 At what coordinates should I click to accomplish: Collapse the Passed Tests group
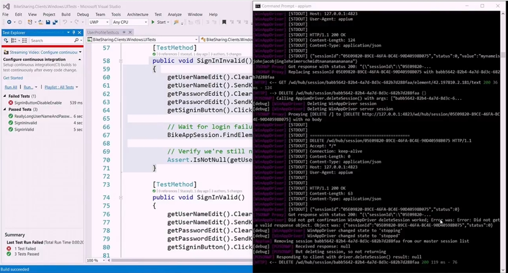5,109
